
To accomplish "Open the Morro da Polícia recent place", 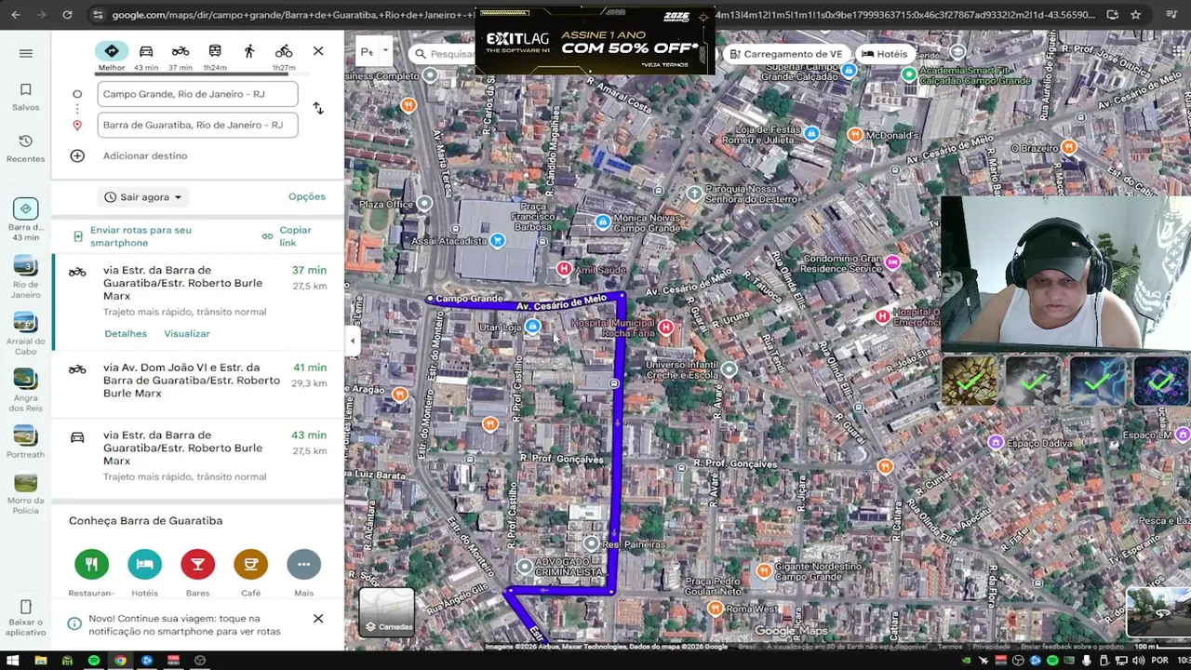I will [x=25, y=494].
